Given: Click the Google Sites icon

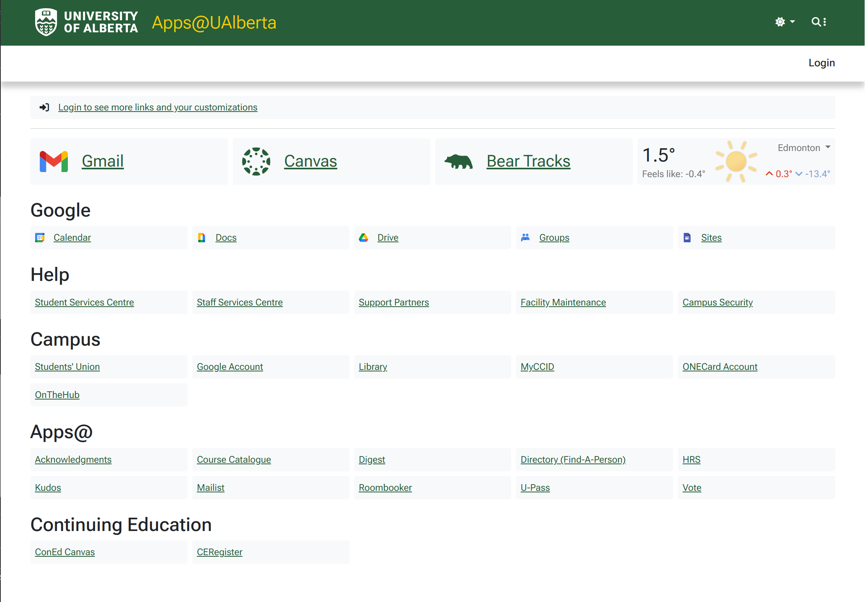Looking at the screenshot, I should click(x=687, y=238).
